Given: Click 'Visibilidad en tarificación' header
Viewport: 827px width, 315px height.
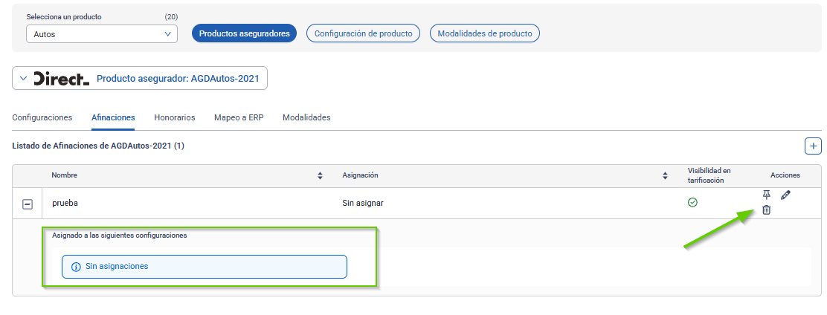Looking at the screenshot, I should [709, 175].
